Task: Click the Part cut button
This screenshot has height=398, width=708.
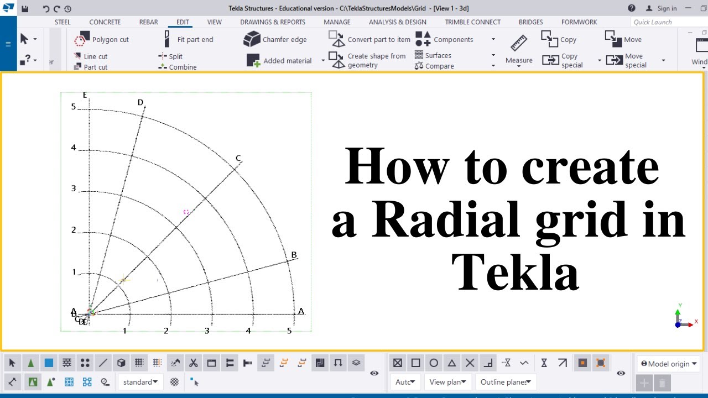Action: pos(91,67)
